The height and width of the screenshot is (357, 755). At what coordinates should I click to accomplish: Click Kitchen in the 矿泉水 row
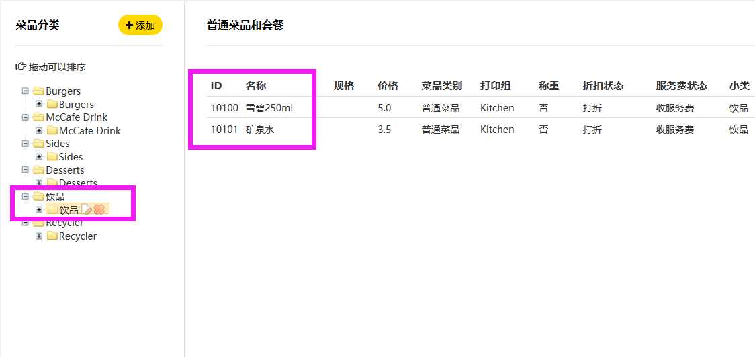(x=497, y=130)
